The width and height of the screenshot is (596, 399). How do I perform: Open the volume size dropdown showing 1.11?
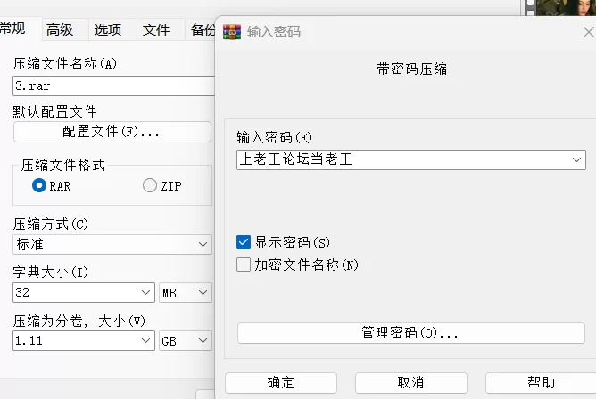pyautogui.click(x=146, y=340)
